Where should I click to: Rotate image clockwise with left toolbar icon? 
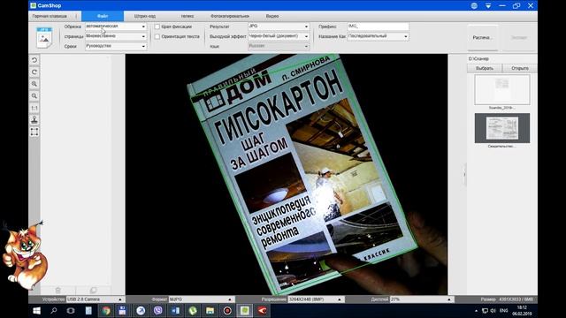click(34, 72)
